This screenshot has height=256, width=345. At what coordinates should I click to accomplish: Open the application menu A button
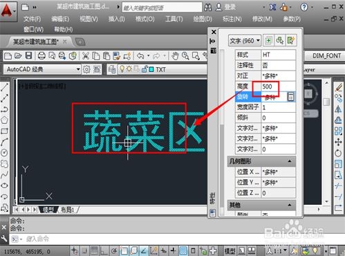click(x=8, y=11)
